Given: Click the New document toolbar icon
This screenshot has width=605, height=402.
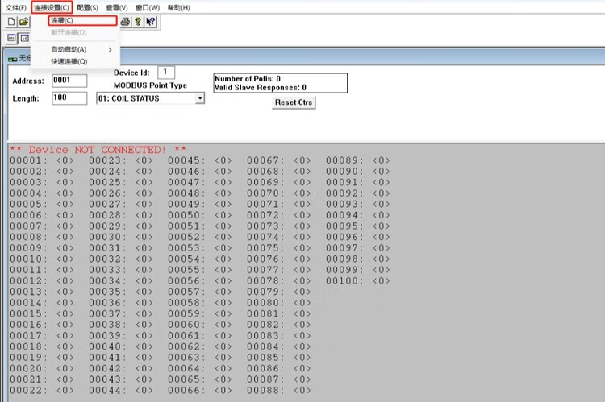Looking at the screenshot, I should (x=11, y=22).
